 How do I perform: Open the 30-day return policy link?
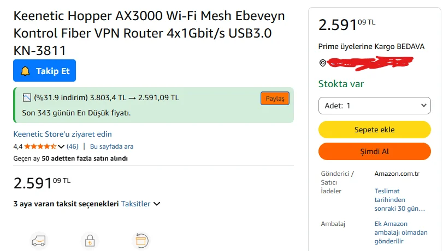click(x=399, y=200)
